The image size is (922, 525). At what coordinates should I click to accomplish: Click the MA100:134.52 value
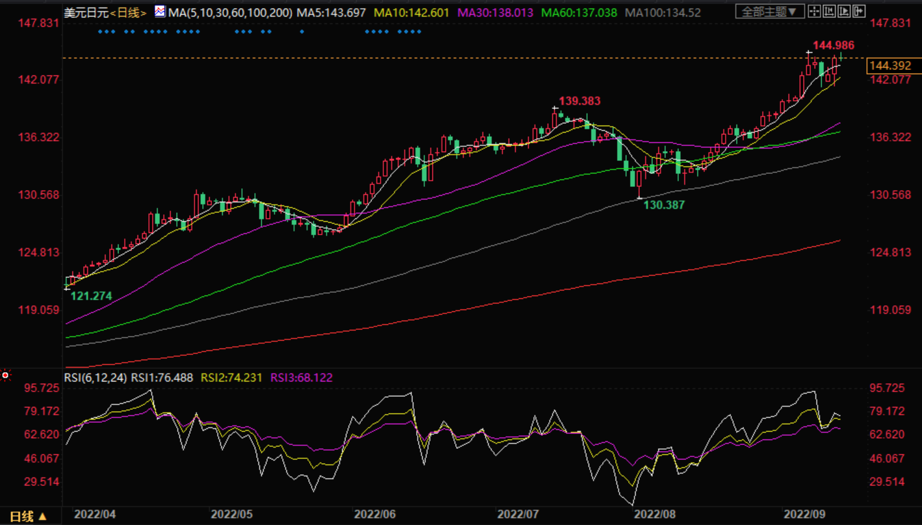[663, 12]
